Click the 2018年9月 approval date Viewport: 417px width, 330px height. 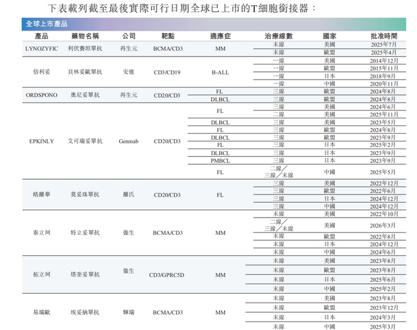(382, 76)
